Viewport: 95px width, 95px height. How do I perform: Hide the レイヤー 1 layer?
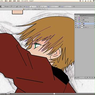click(x=76, y=27)
